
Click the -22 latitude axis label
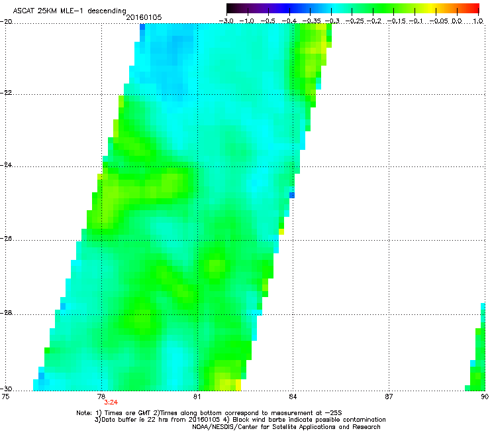pyautogui.click(x=6, y=93)
